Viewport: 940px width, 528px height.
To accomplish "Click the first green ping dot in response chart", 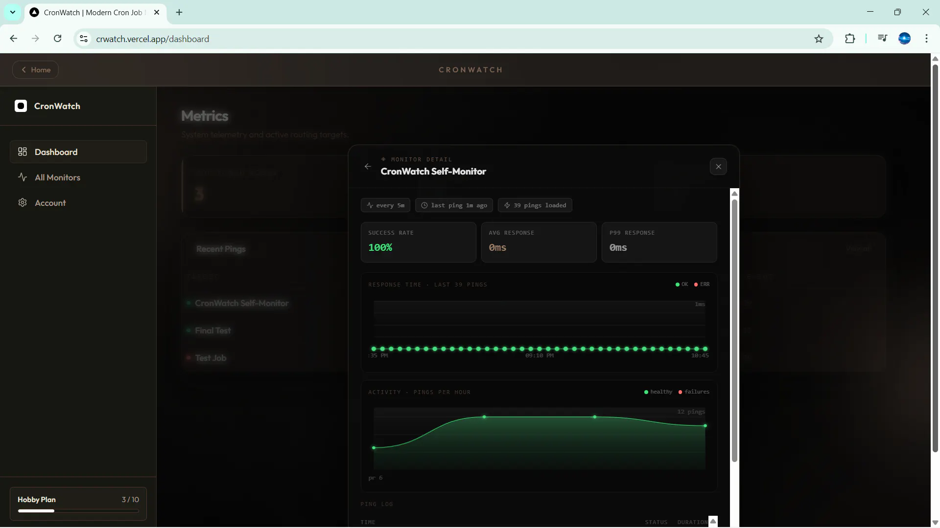I will point(374,349).
